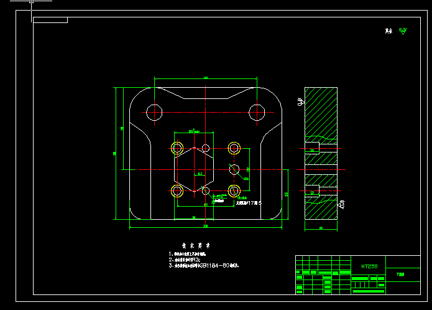Select the lower 10 dimension in the section view

[312, 193]
